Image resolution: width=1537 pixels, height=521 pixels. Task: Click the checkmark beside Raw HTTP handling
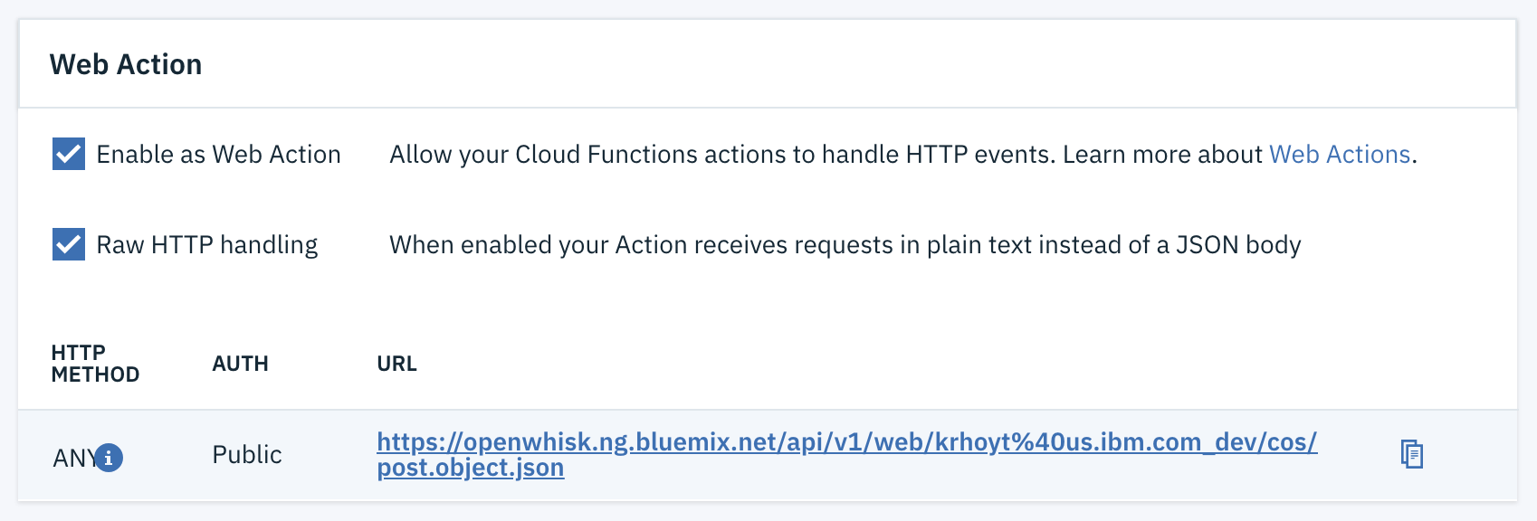(69, 244)
